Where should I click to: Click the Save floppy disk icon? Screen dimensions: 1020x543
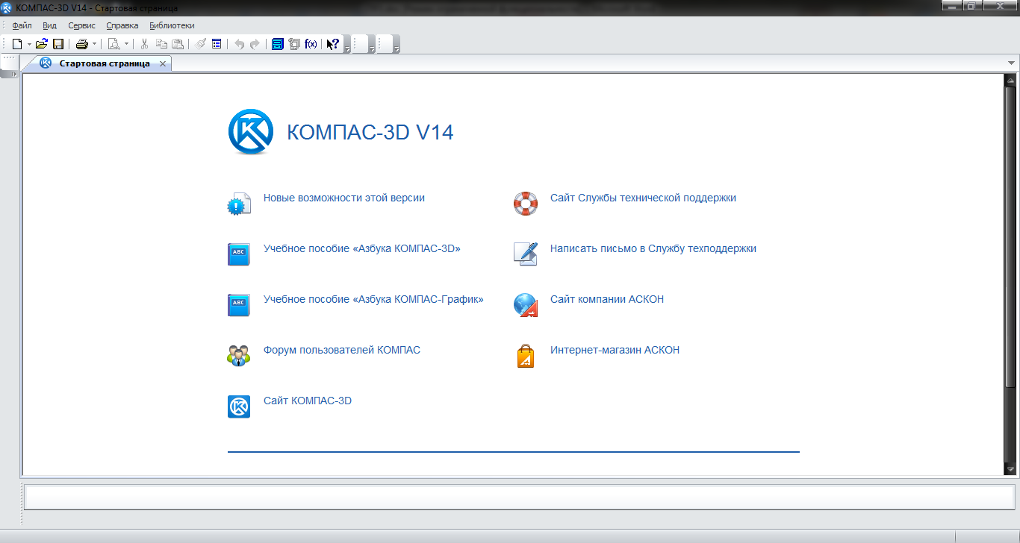58,44
